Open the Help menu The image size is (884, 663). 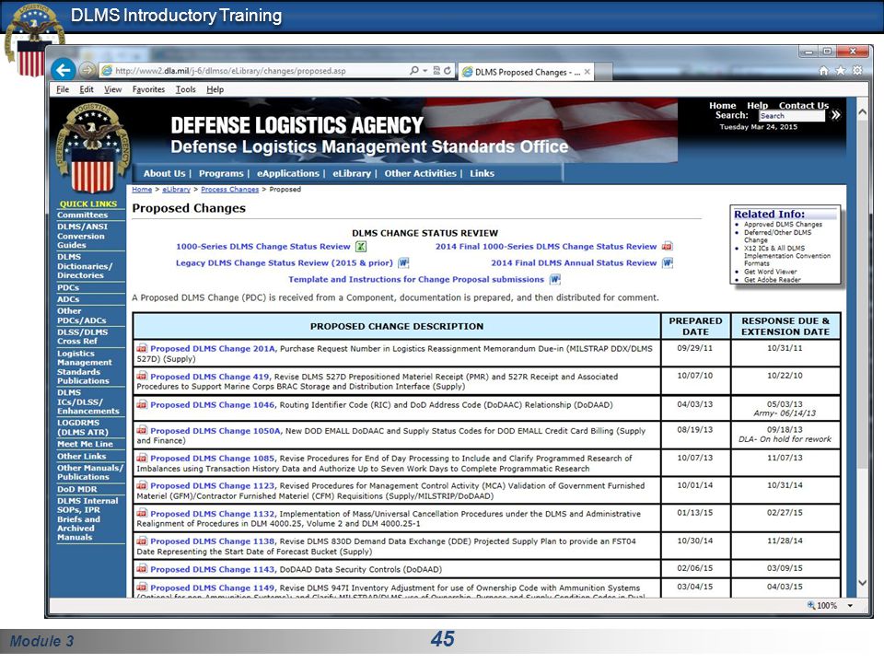(x=215, y=89)
